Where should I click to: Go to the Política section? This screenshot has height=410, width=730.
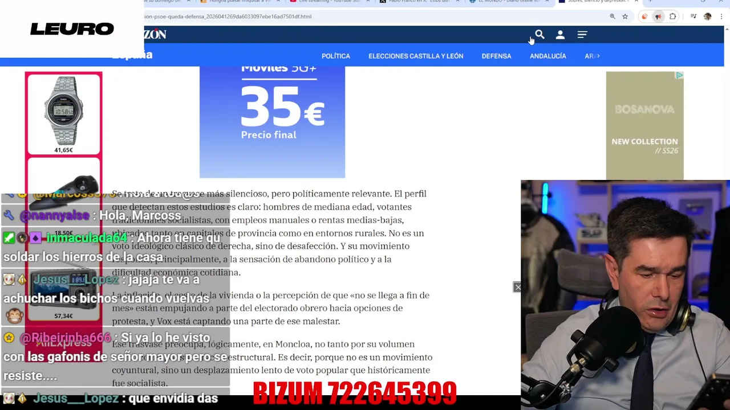336,56
